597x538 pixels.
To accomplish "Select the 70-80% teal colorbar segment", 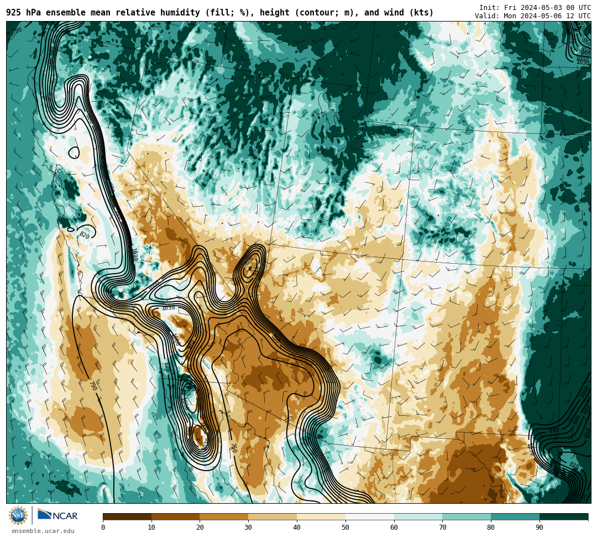I will [467, 516].
